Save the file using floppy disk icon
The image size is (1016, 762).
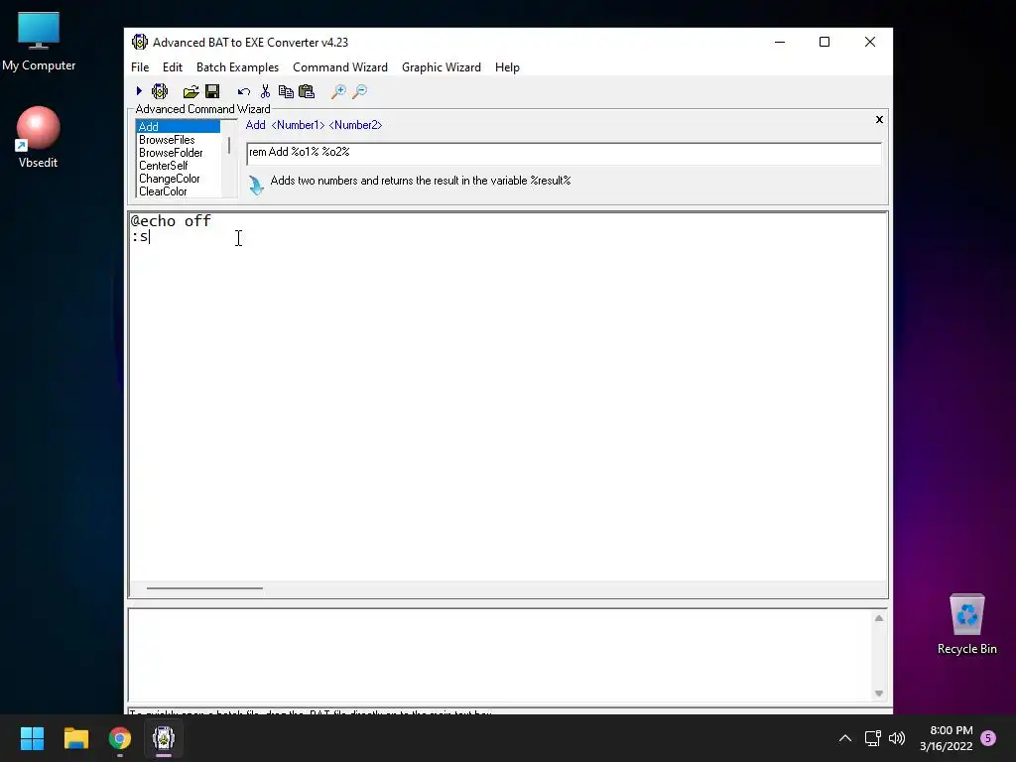point(212,91)
